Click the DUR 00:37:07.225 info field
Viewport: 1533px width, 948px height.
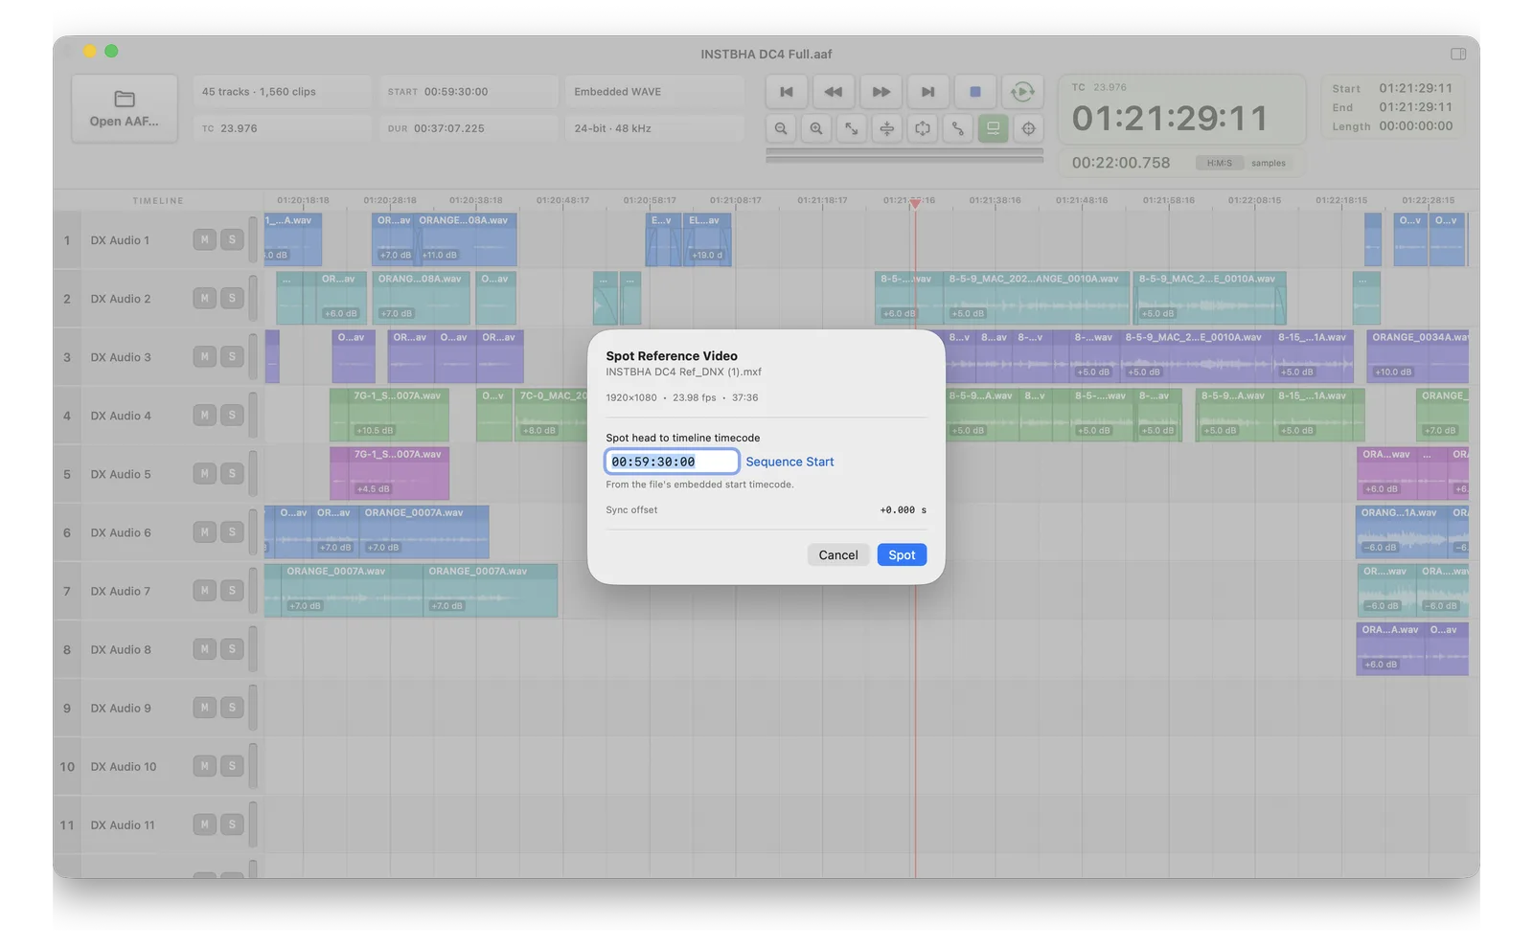(x=469, y=128)
